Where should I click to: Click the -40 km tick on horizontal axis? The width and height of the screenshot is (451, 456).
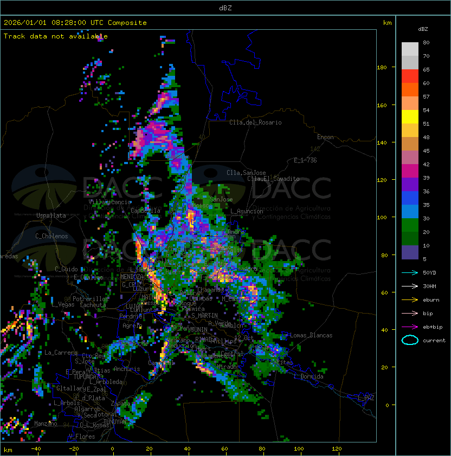point(36,449)
